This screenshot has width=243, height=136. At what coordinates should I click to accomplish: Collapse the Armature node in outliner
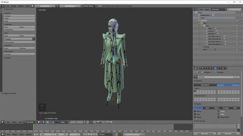point(197,20)
